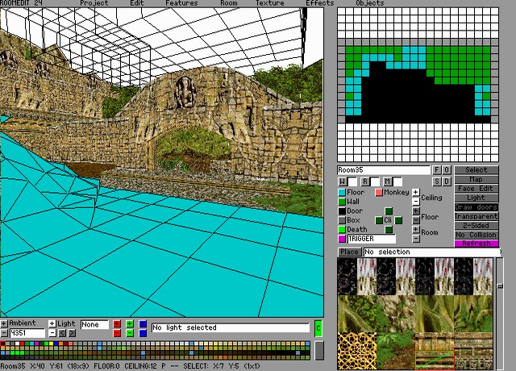Enable the 2-Sided option
This screenshot has width=516, height=371.
coord(476,225)
